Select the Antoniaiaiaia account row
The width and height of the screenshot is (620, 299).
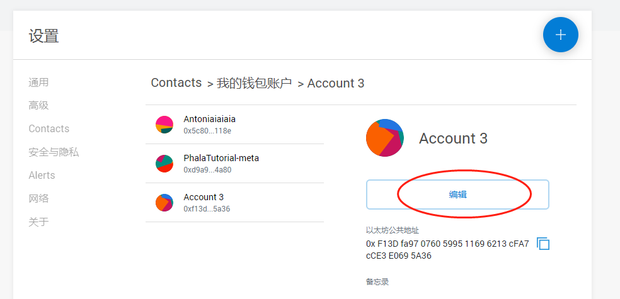234,125
